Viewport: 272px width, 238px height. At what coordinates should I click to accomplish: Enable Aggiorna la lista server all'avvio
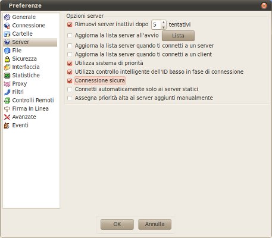[70, 36]
